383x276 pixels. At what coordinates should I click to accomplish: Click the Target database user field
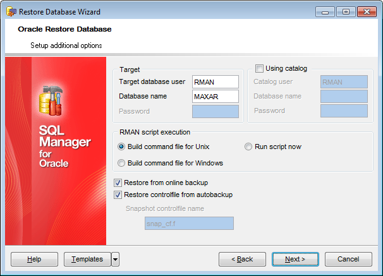pos(216,81)
